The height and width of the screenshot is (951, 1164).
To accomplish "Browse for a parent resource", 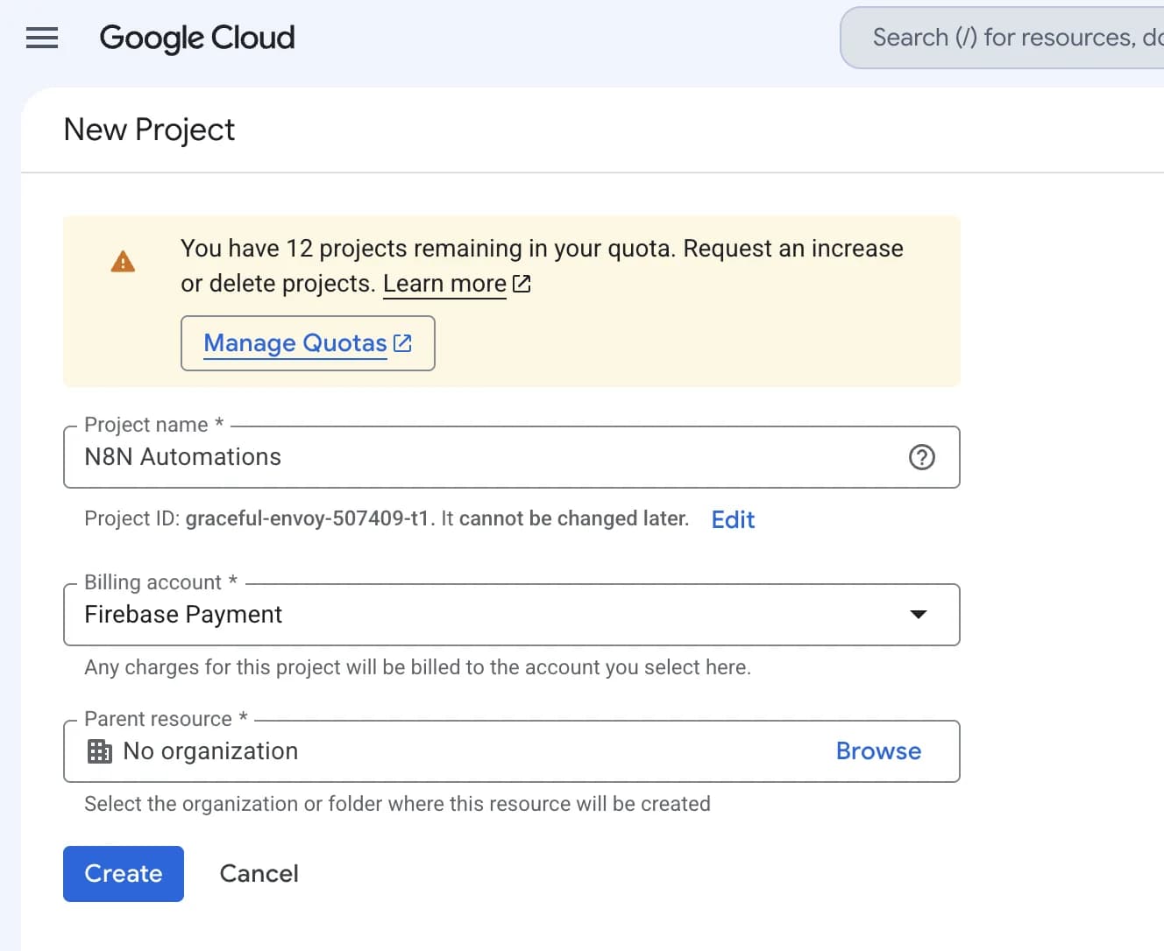I will tap(878, 751).
